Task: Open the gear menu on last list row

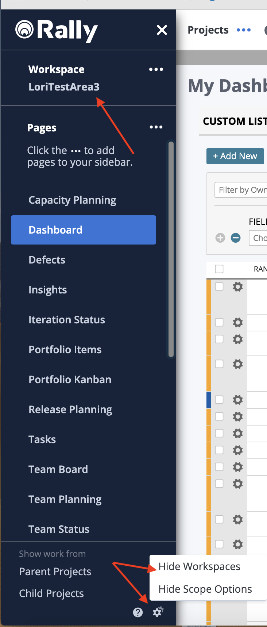Action: [x=238, y=545]
